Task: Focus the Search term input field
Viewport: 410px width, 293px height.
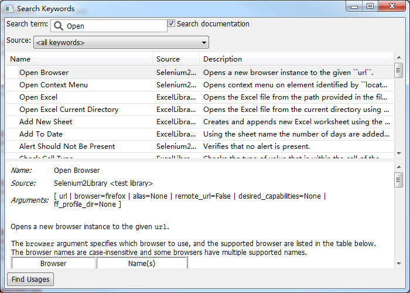Action: [x=109, y=26]
